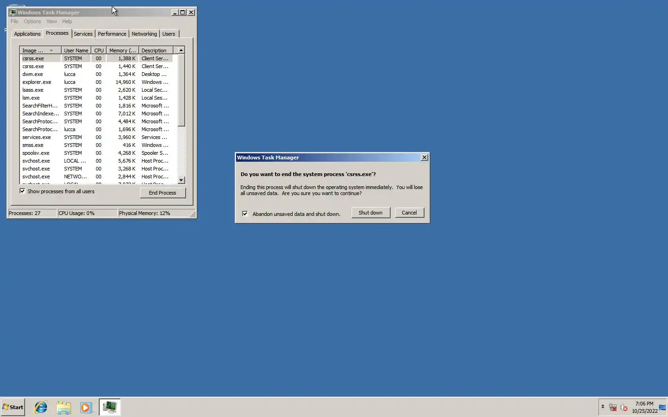Viewport: 668px width, 417px height.
Task: Select SearchProtoc... row owned by lucca
Action: [96, 129]
